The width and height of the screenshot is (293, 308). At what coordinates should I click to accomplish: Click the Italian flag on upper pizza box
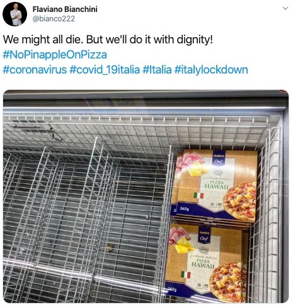click(x=198, y=195)
